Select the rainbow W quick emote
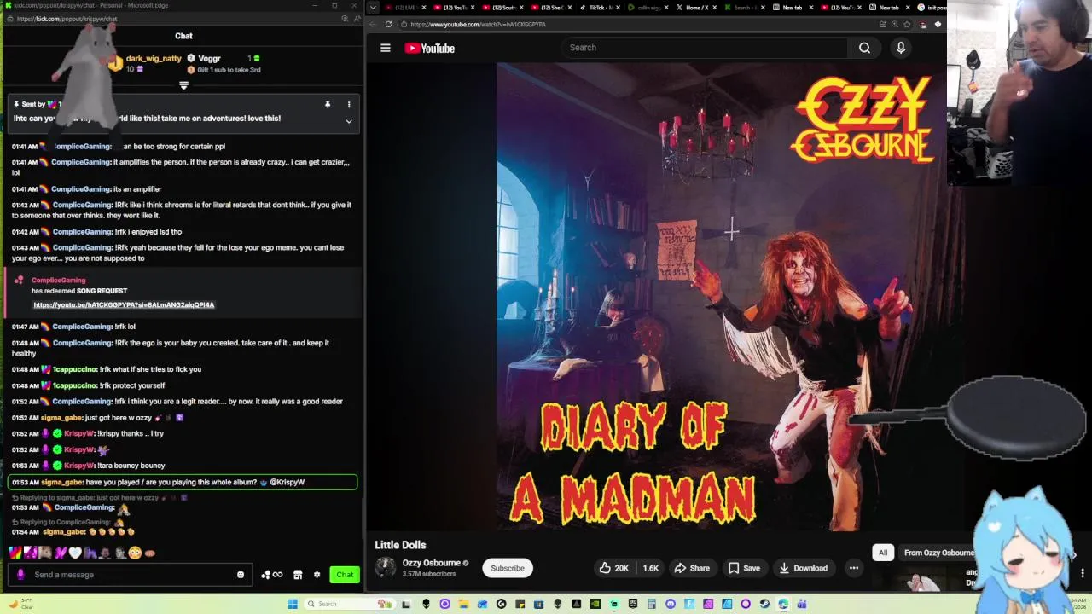Viewport: 1092px width, 614px height. point(15,553)
